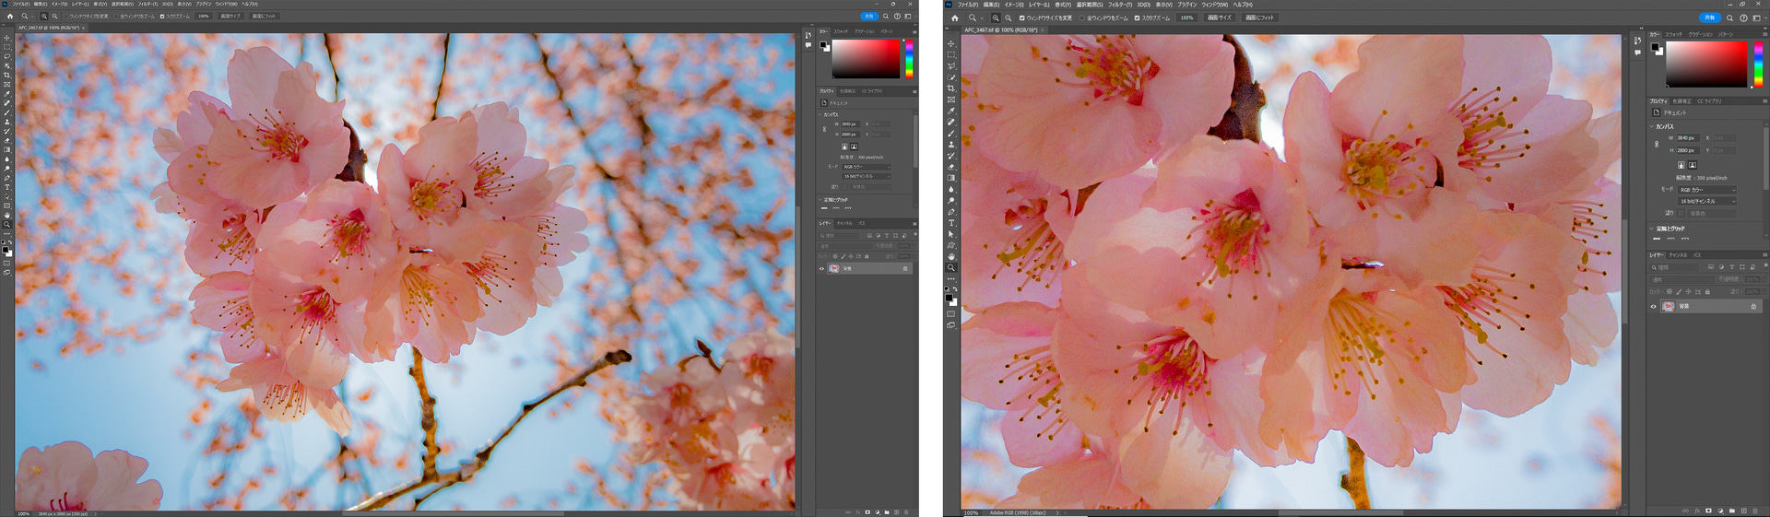
Task: Click 画面サイズ button in right window
Action: (x=1220, y=18)
